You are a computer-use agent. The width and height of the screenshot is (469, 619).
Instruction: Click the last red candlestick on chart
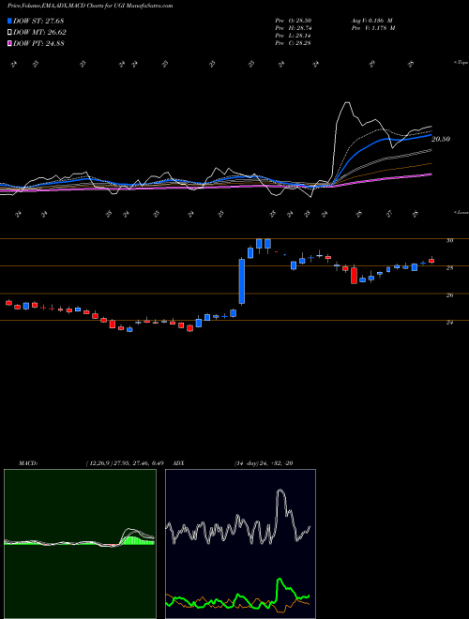pos(431,261)
